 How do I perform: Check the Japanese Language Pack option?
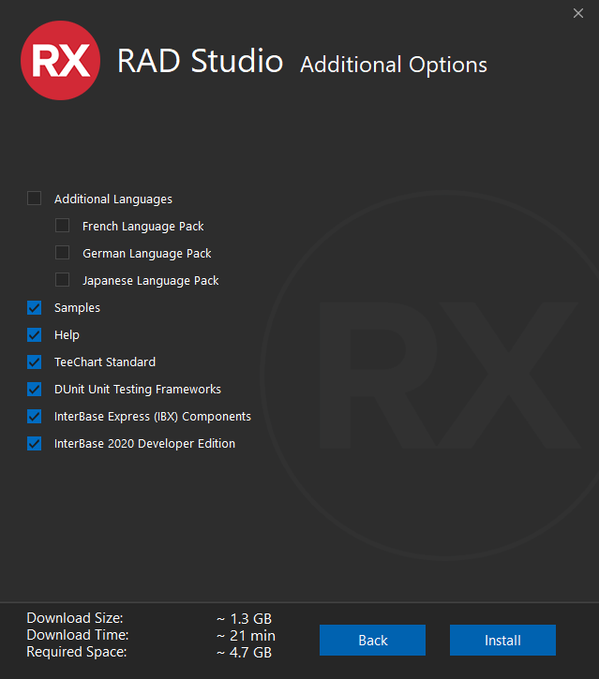tap(63, 280)
